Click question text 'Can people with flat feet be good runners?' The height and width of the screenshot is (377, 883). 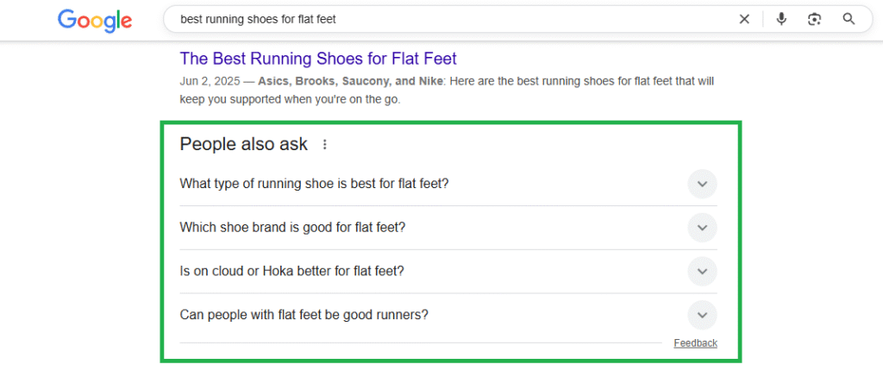click(304, 315)
